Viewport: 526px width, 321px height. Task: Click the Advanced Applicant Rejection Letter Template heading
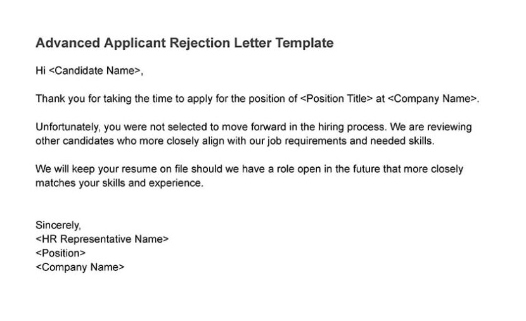(184, 43)
